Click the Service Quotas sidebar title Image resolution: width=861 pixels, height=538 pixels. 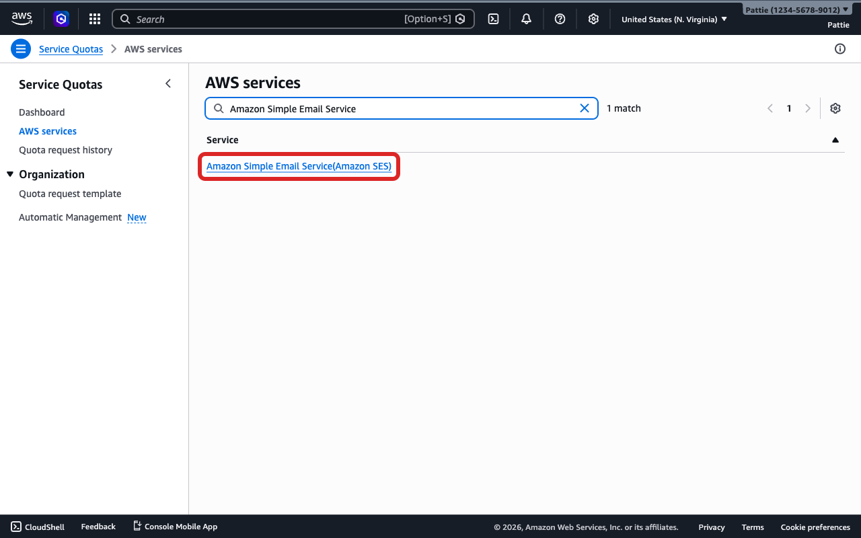(61, 85)
